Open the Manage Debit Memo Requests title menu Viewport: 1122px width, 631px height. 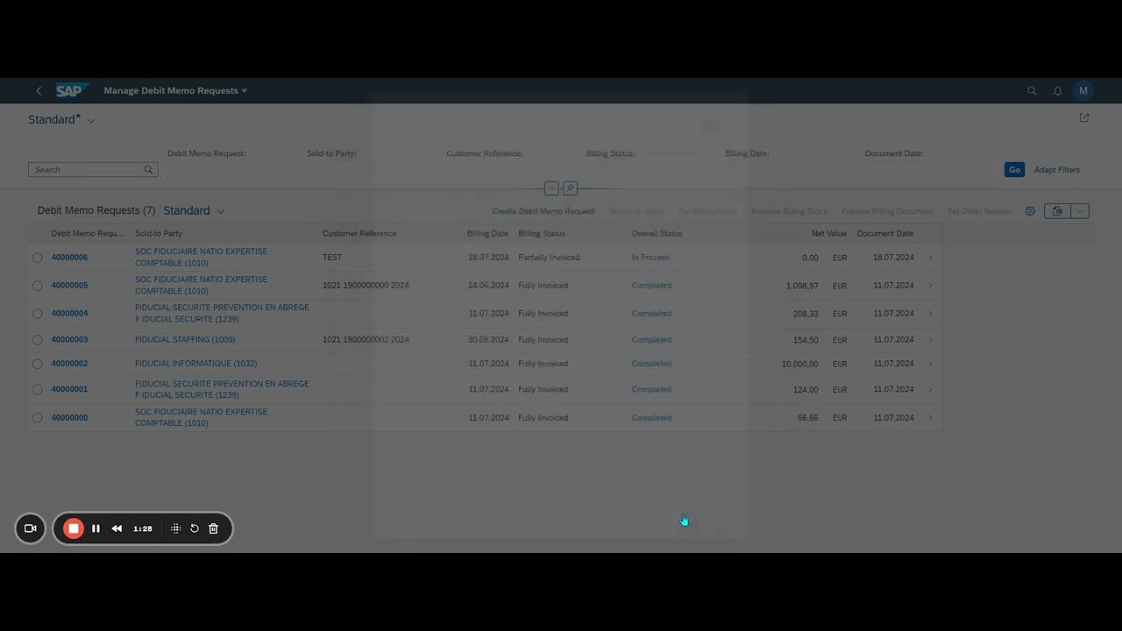(x=175, y=91)
